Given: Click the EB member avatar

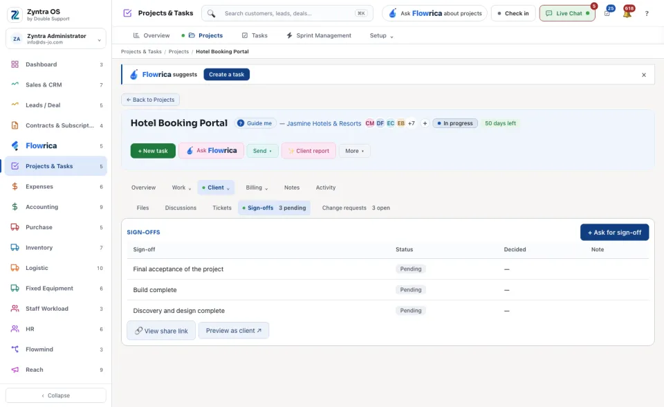Looking at the screenshot, I should coord(401,123).
